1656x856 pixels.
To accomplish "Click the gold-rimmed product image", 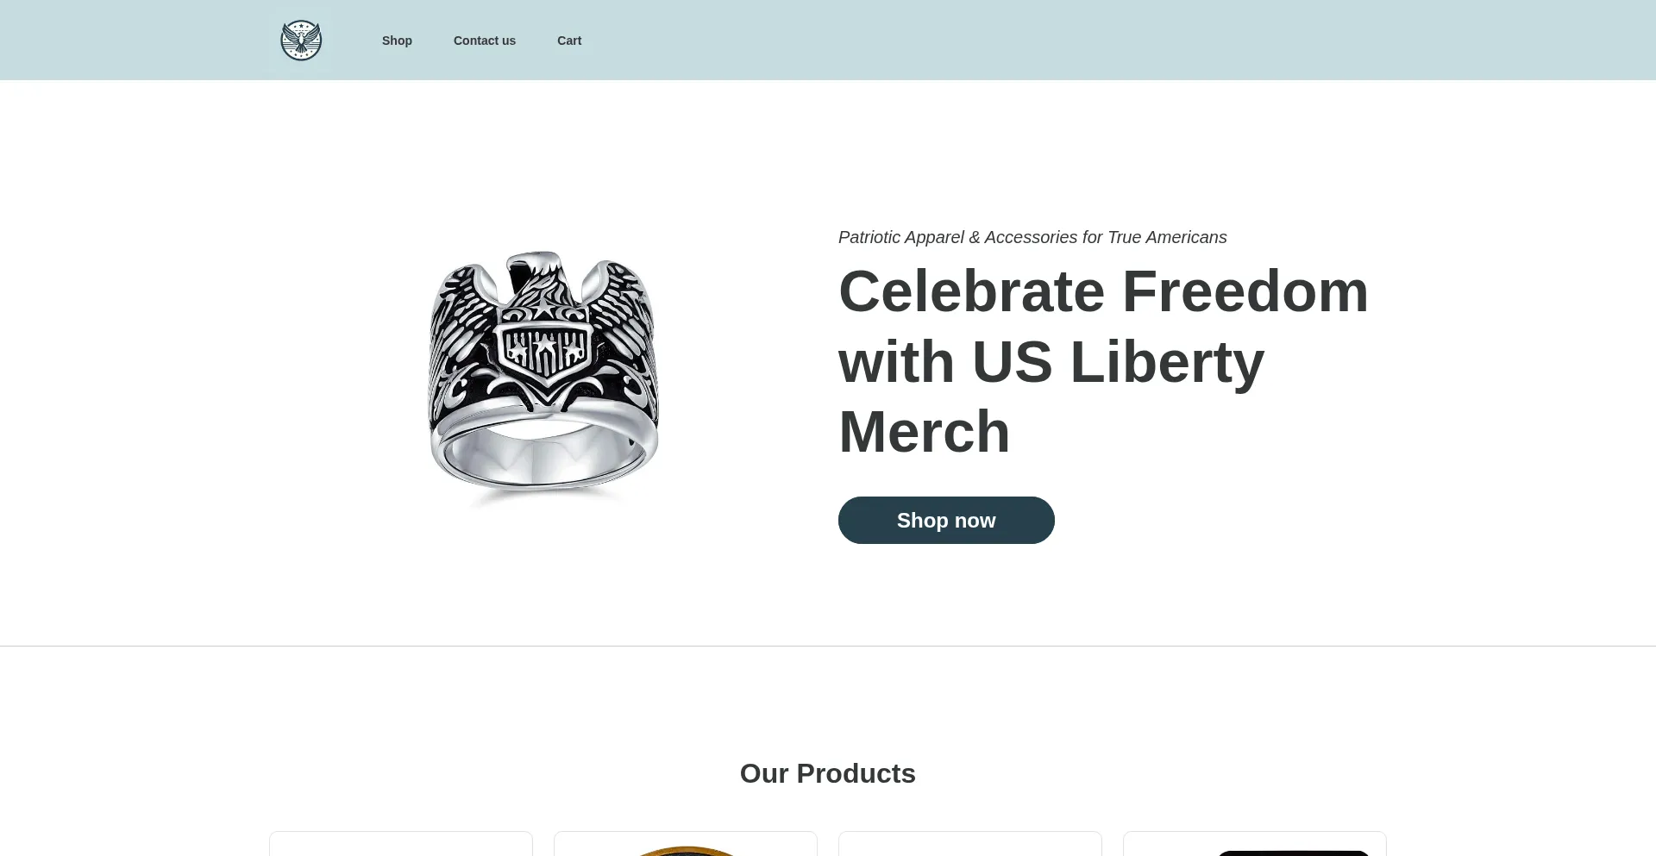I will point(687,851).
